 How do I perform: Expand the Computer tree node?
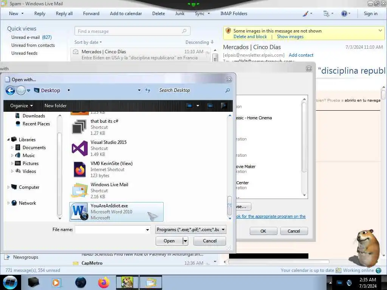point(8,187)
